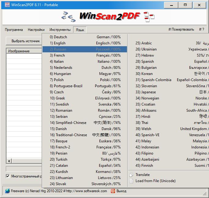Select 26) Ukrainian language
The image size is (209, 198).
(x=169, y=49)
